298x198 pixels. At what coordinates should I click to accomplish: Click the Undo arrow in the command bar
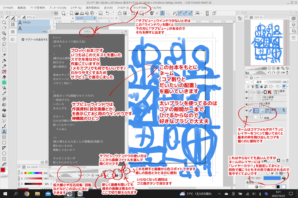[x=107, y=13]
